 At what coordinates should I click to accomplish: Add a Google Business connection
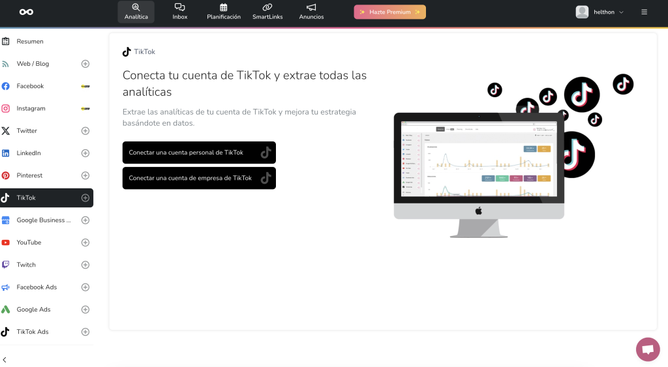(x=85, y=220)
